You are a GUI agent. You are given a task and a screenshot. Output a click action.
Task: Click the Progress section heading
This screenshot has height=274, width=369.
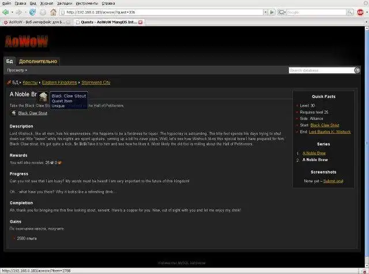19,174
